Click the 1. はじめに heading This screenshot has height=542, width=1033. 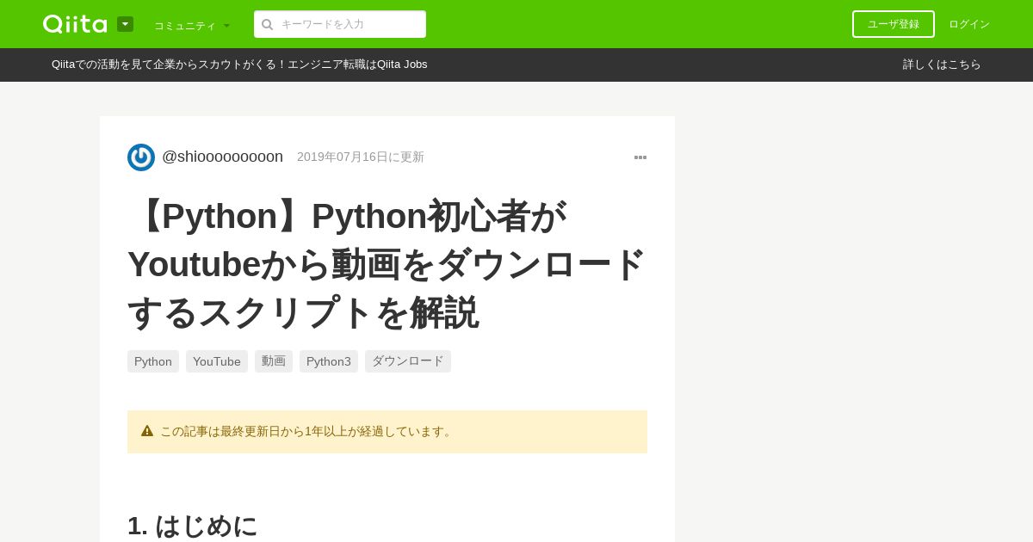(193, 525)
